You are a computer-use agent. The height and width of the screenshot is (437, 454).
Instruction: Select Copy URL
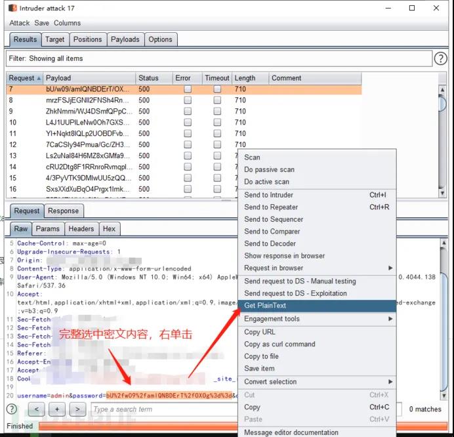[317, 332]
